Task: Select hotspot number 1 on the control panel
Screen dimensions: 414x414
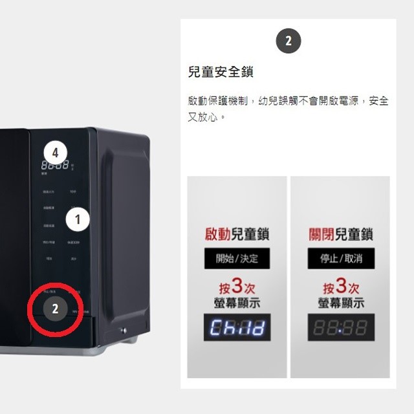Action: click(x=78, y=219)
